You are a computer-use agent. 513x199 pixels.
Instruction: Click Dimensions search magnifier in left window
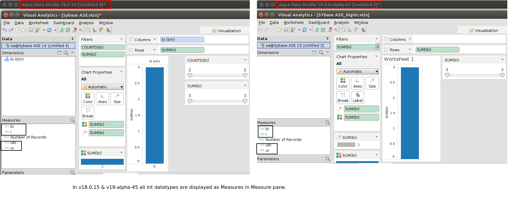[x=66, y=53]
